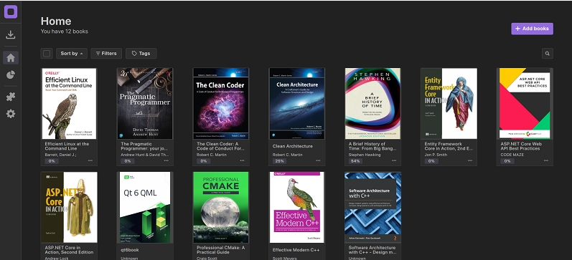Click the search magnifier icon

[547, 54]
